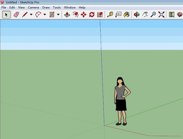The height and width of the screenshot is (139, 183).
Task: Open the Window menu
Action: click(70, 7)
